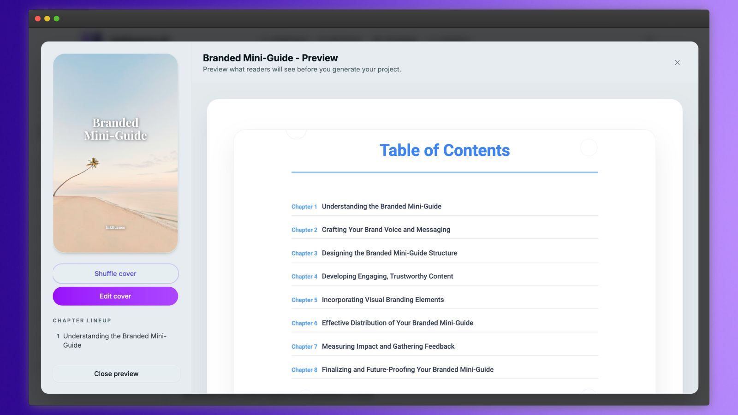Open Chapter 1 Understanding the Branded Mini-Guide
The width and height of the screenshot is (738, 415).
381,206
